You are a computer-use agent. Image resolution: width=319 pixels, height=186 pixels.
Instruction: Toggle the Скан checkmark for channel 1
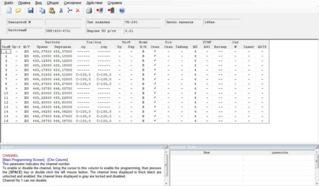pos(155,51)
